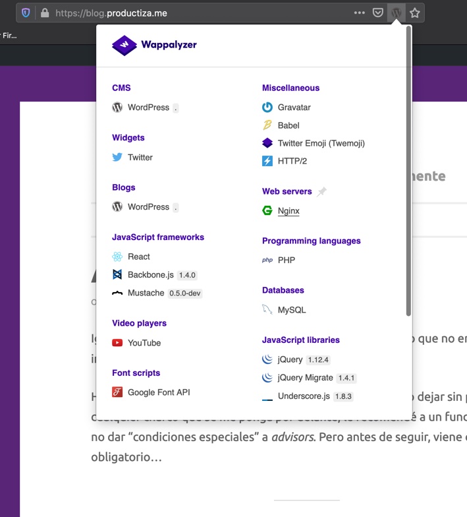
Task: Click the Google Font API entry
Action: point(159,392)
